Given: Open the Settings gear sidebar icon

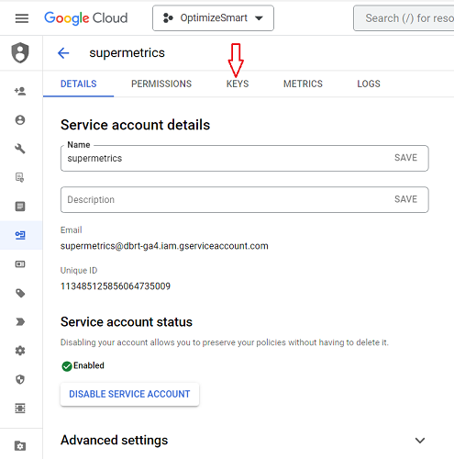Looking at the screenshot, I should coord(20,351).
